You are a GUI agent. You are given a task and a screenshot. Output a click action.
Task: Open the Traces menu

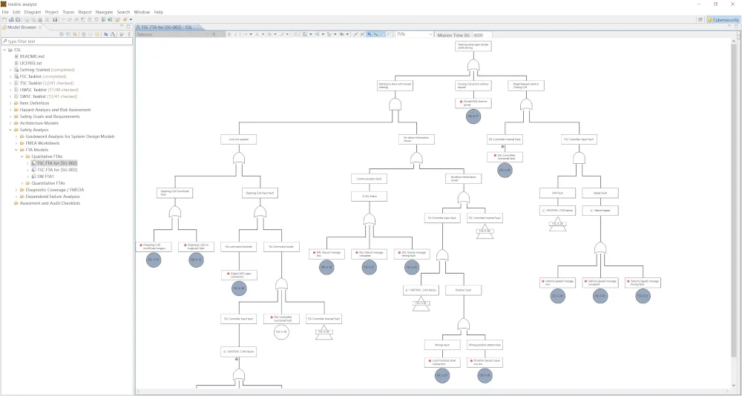point(68,12)
